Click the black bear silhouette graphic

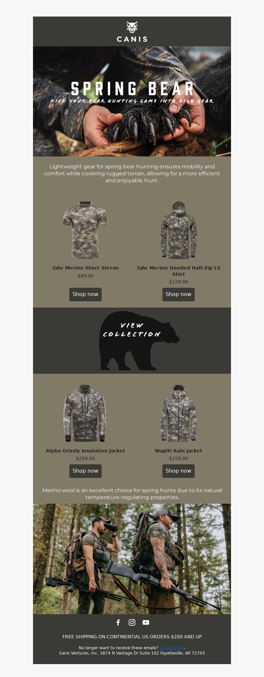click(x=139, y=341)
